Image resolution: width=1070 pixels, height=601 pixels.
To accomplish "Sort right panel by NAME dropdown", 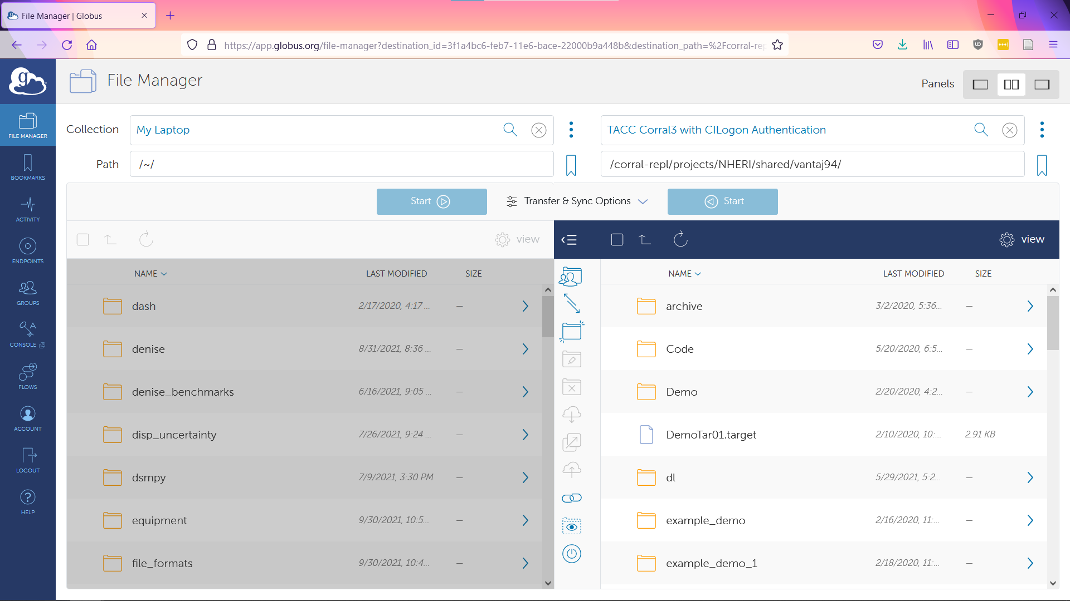I will tap(684, 274).
